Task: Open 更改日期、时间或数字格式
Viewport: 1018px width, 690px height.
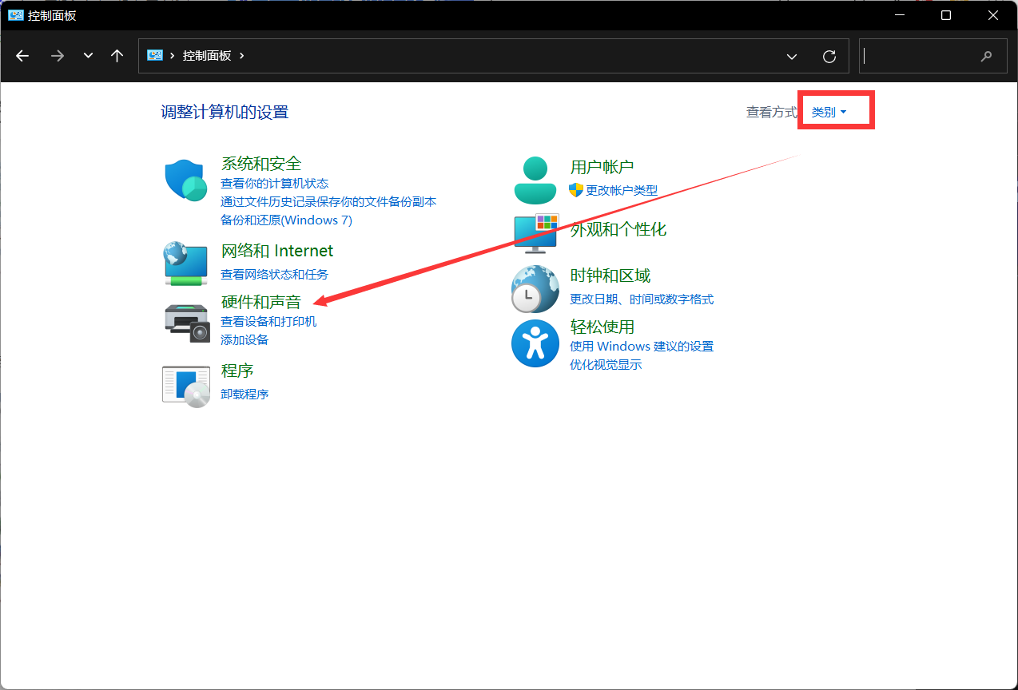Action: click(x=641, y=299)
